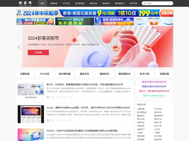The image size is (189, 141).
Task: Open the 建站知识 category tile
Action: tap(104, 74)
